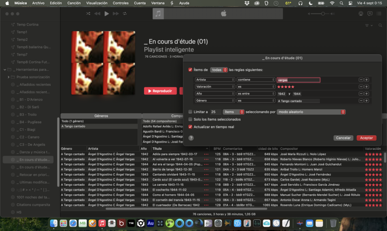Toggle shuffle playback icon
This screenshot has width=387, height=231.
(x=88, y=14)
